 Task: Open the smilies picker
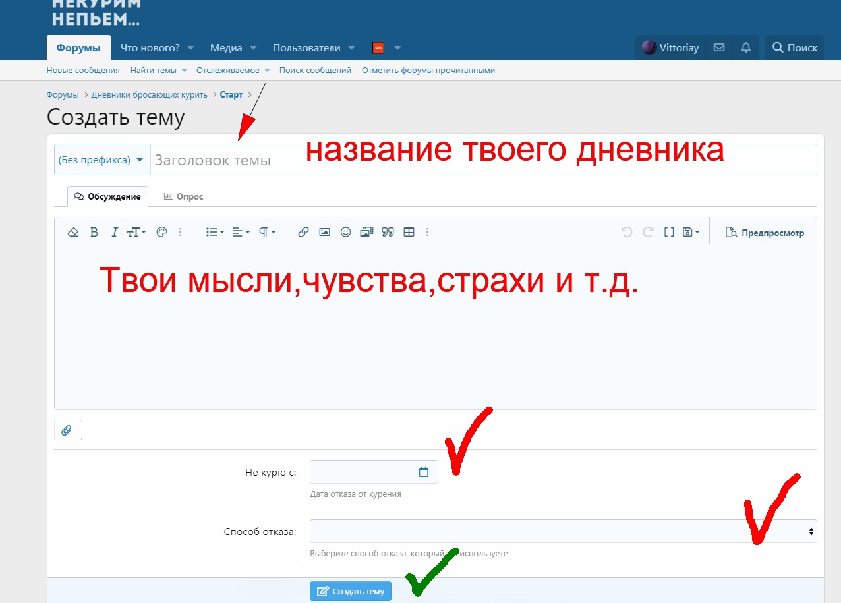pos(345,231)
